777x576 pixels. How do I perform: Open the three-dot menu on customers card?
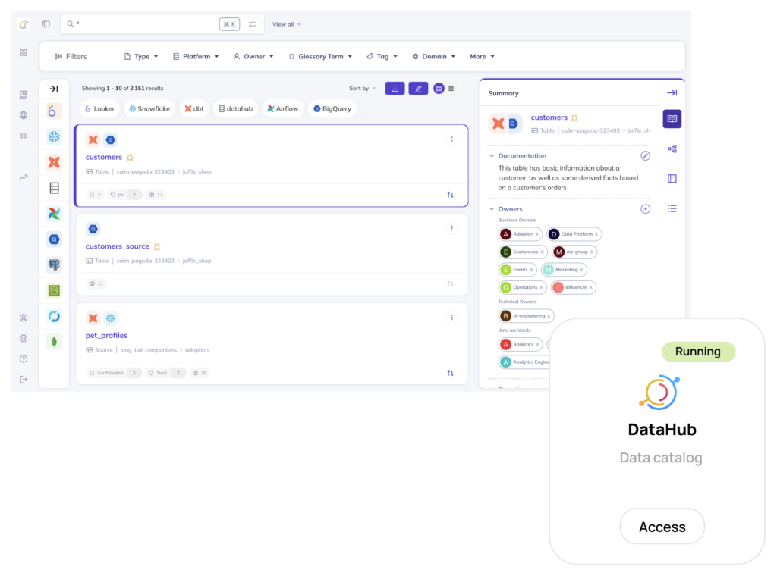(x=452, y=139)
